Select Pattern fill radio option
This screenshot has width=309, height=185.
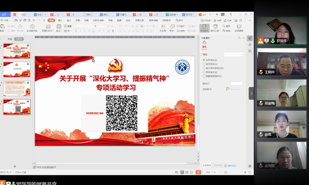(x=204, y=72)
